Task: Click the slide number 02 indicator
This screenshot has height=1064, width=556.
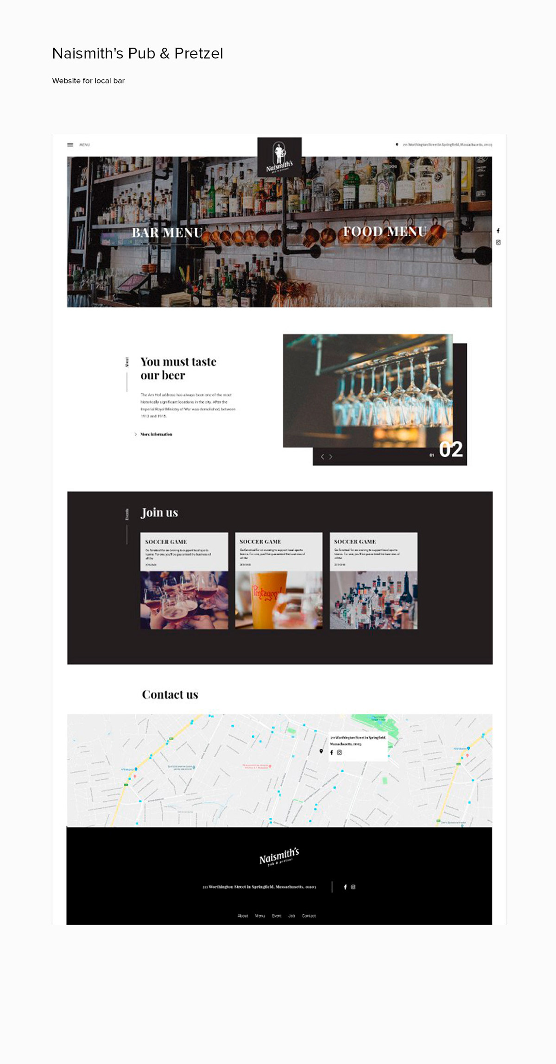Action: [x=451, y=449]
